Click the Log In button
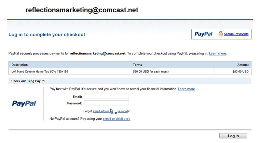 pos(233,136)
